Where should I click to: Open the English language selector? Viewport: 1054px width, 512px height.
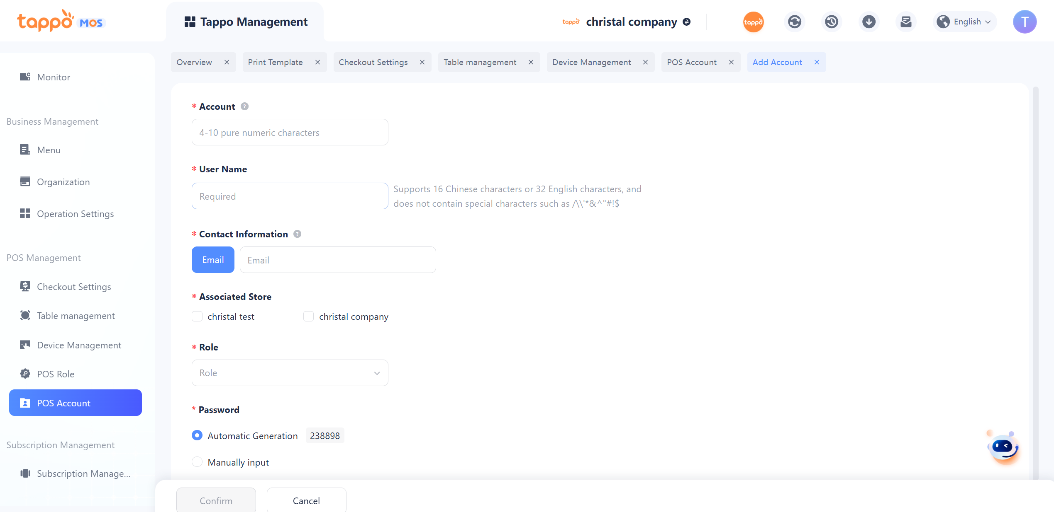click(x=964, y=22)
